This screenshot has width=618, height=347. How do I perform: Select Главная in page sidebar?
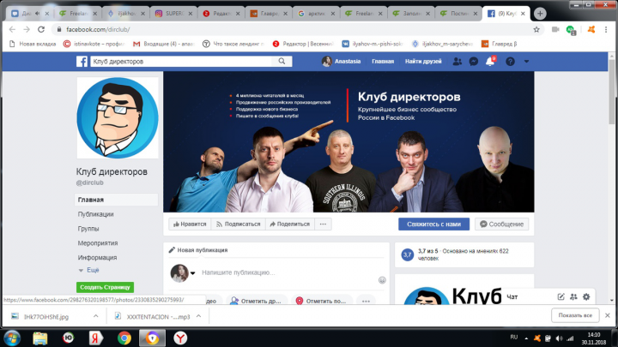pyautogui.click(x=116, y=200)
